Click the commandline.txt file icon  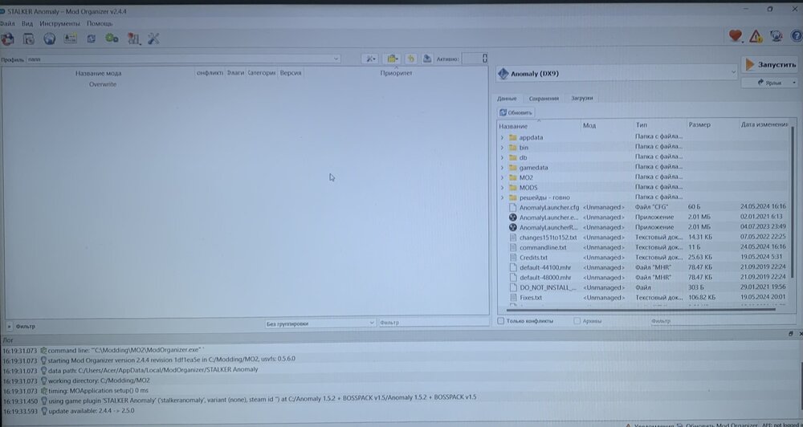coord(512,247)
